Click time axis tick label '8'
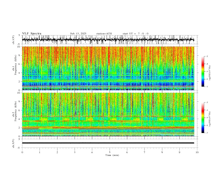222x171 pixels. pyautogui.click(x=162, y=152)
